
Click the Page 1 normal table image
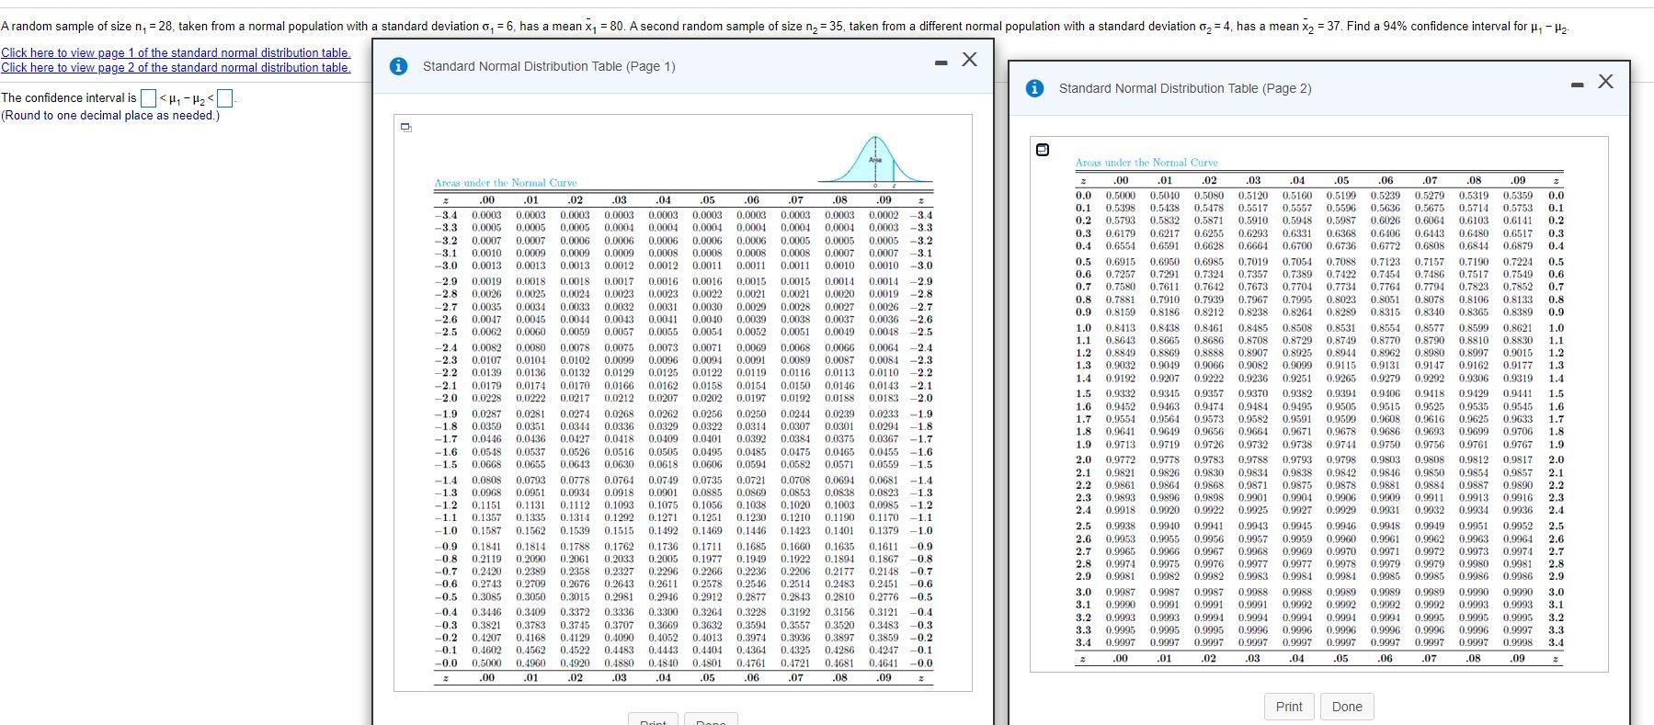point(683,402)
